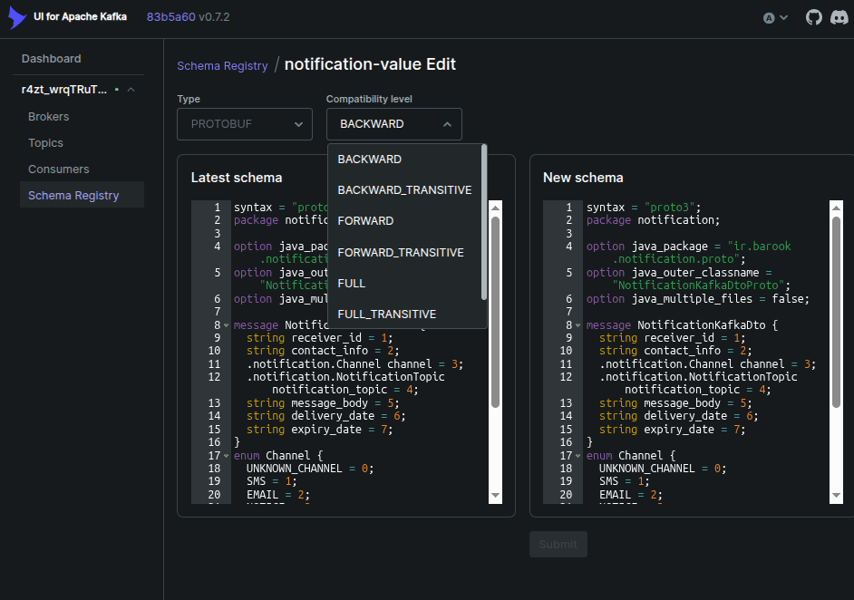Click 'string receiver_id = 1;' in New schema

coord(672,338)
